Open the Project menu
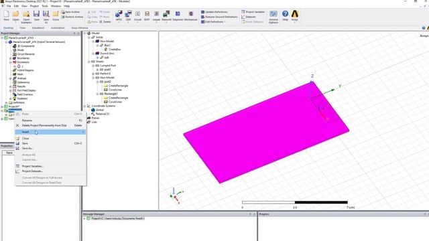Screen dimensions: 429x241 (34, 6)
